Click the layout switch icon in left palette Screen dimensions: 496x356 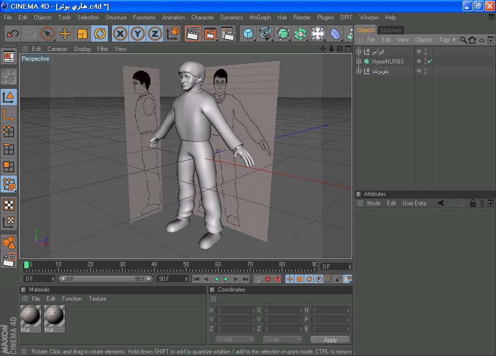(x=9, y=57)
